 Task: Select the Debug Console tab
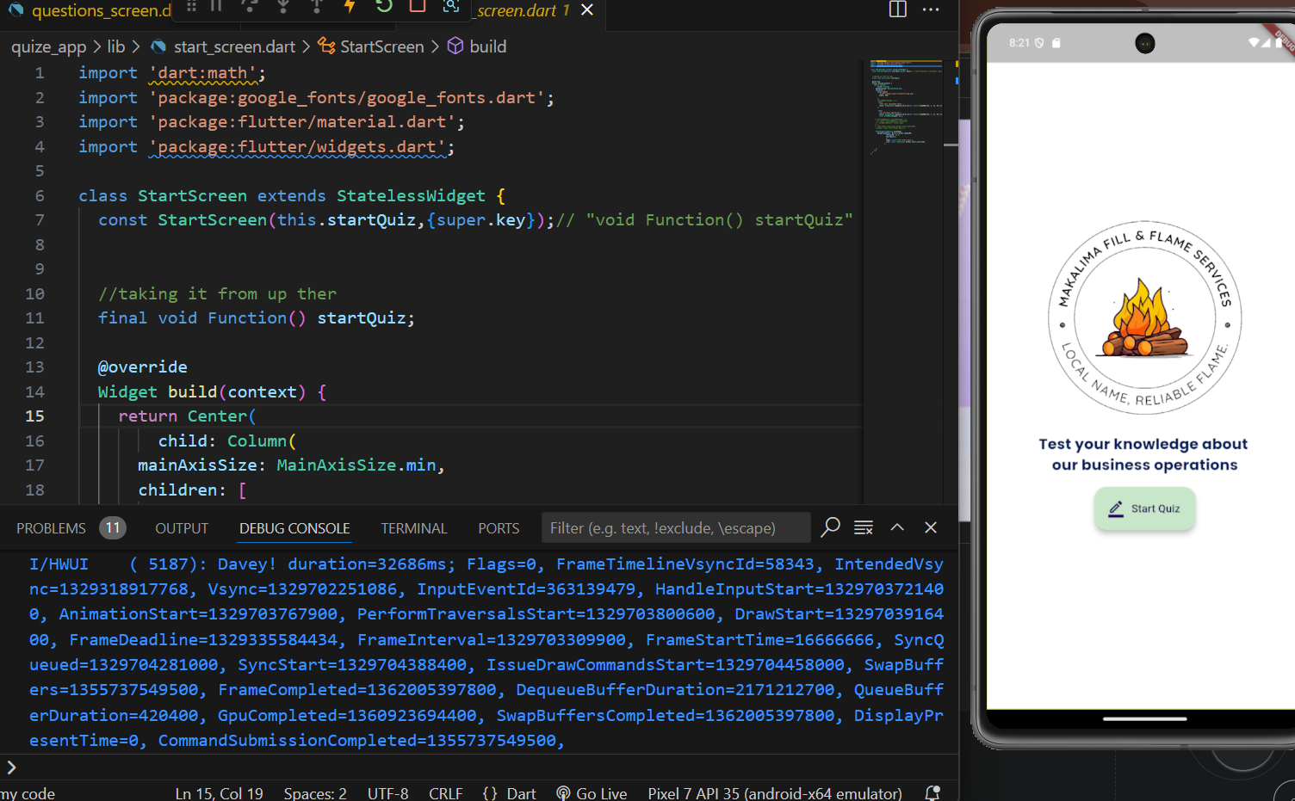point(294,528)
